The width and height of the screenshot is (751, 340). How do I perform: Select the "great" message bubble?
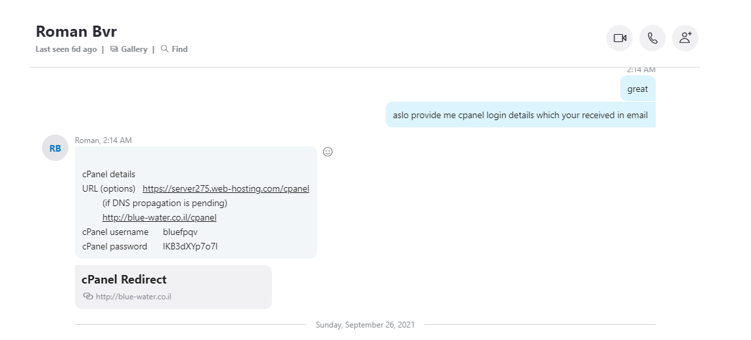click(x=637, y=89)
